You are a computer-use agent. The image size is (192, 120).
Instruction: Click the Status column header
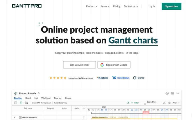click(x=64, y=108)
